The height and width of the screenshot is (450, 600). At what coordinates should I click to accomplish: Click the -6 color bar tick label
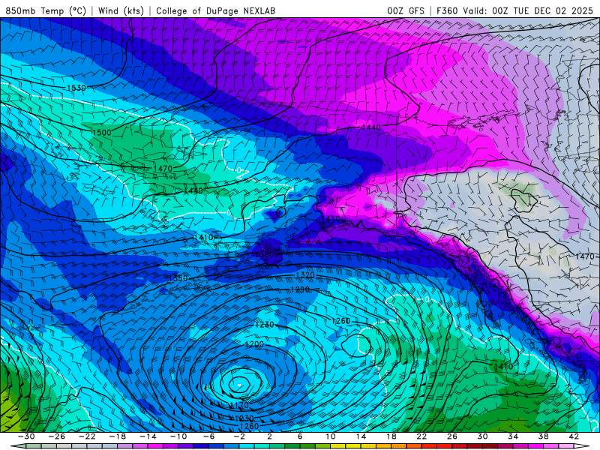click(x=208, y=436)
